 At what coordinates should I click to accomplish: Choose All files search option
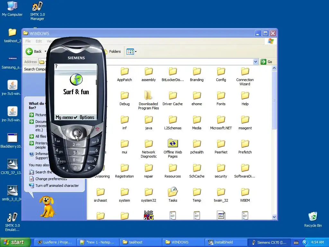(x=40, y=136)
